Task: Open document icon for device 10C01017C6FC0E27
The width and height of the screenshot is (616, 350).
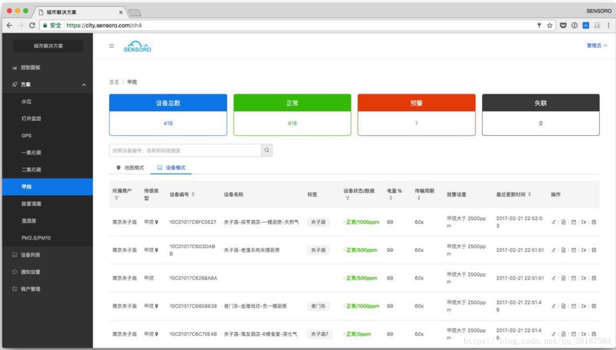Action: click(563, 222)
